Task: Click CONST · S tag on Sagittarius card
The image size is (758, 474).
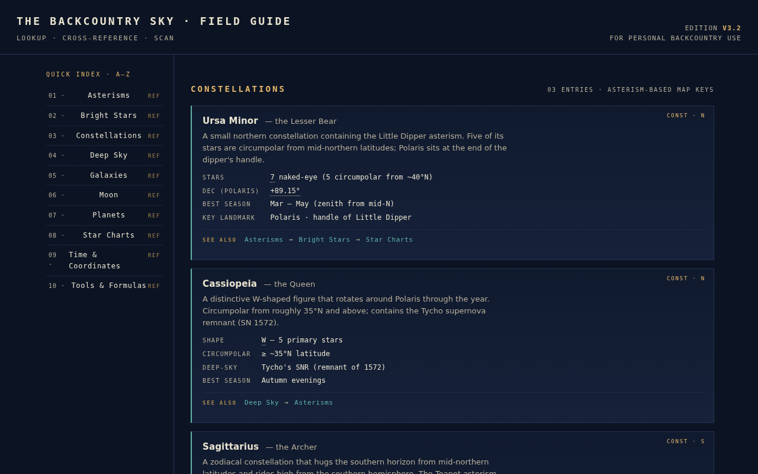Action: point(686,441)
